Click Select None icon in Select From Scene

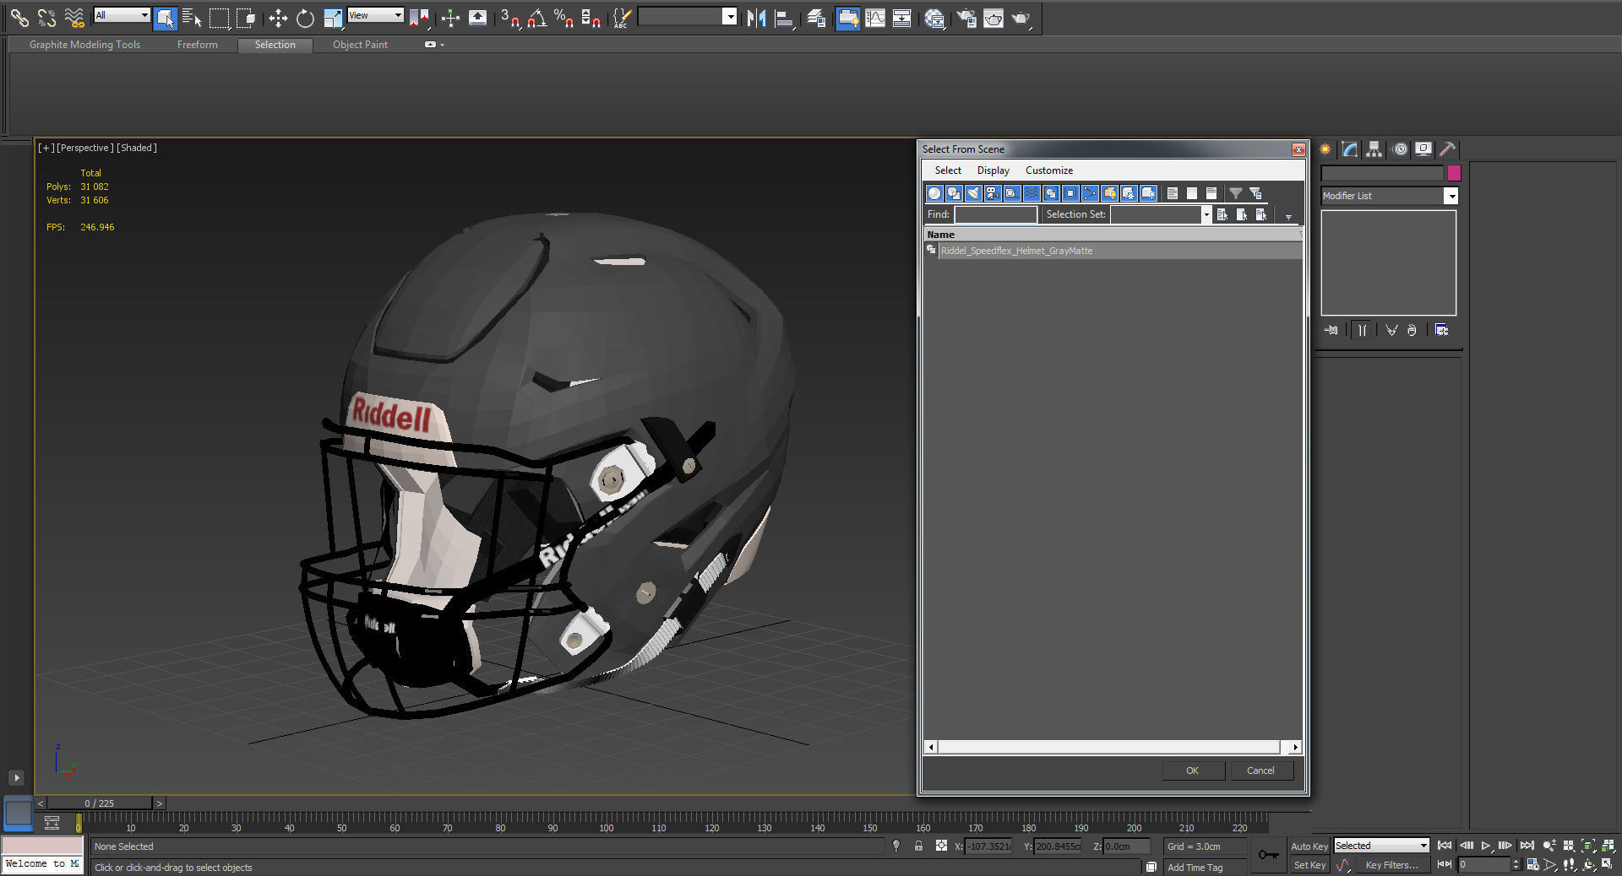point(1192,193)
